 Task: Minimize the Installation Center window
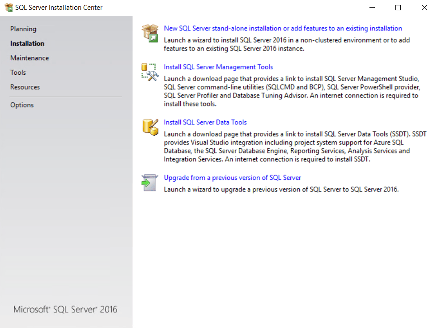[372, 8]
